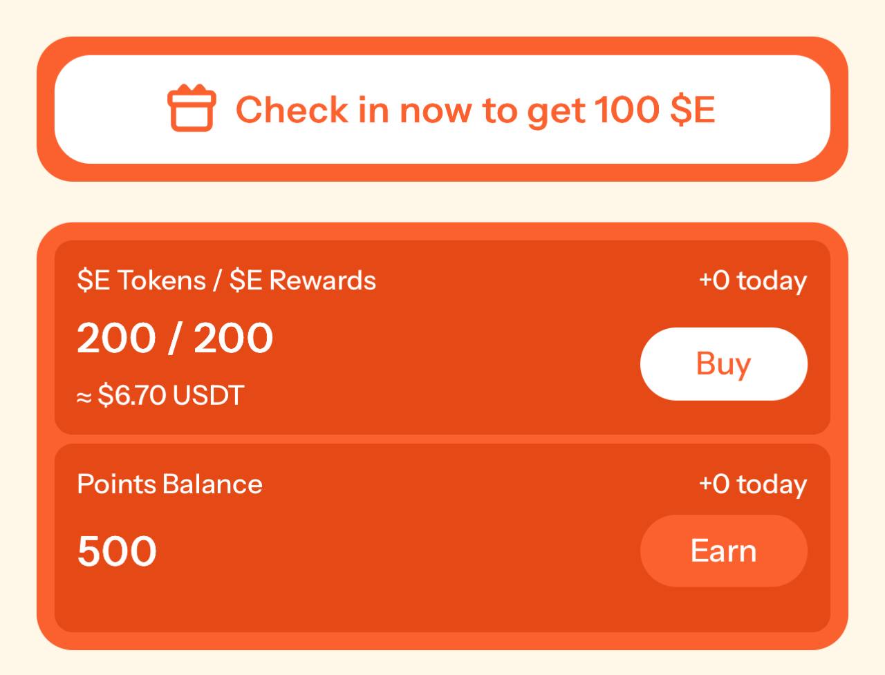Click +0 today in the tokens card

(x=752, y=281)
